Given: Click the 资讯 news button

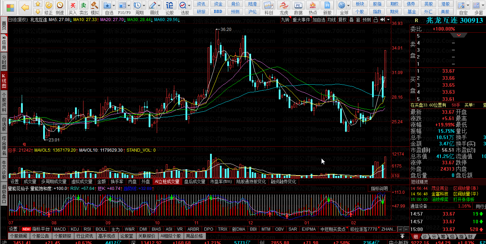Looking at the screenshot, I should point(201,4).
